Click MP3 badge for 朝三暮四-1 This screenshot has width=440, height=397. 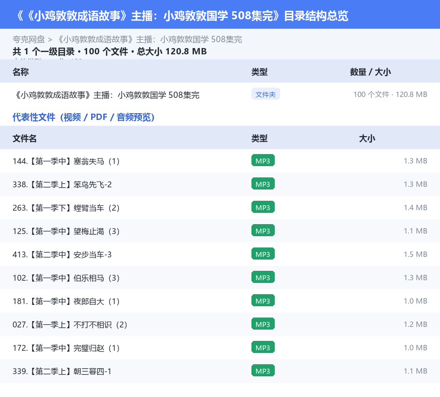[263, 371]
